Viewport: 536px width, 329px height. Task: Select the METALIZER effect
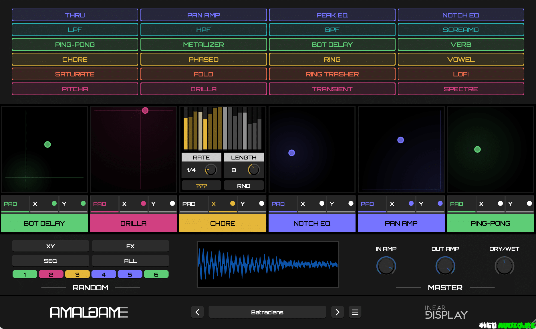(204, 45)
